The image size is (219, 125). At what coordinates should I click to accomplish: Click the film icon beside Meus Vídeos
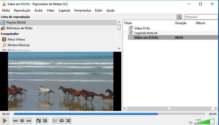(4, 39)
